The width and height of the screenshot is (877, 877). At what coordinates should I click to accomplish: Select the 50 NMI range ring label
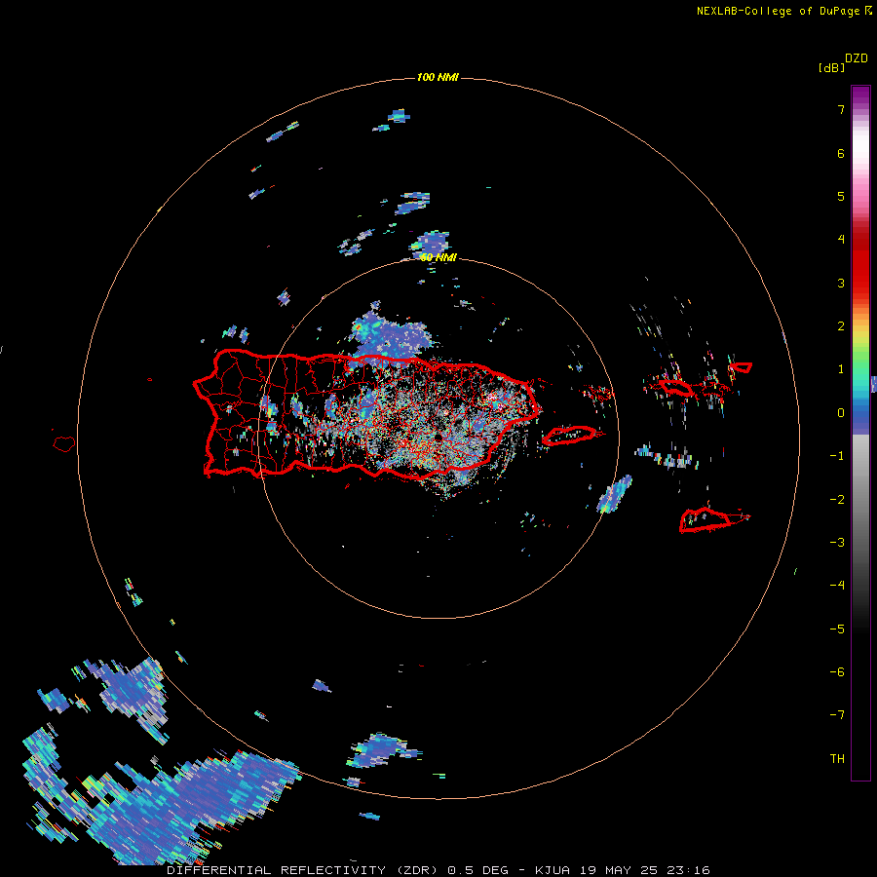point(438,257)
